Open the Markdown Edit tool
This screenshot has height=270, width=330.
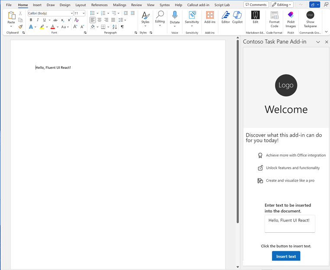tap(256, 17)
